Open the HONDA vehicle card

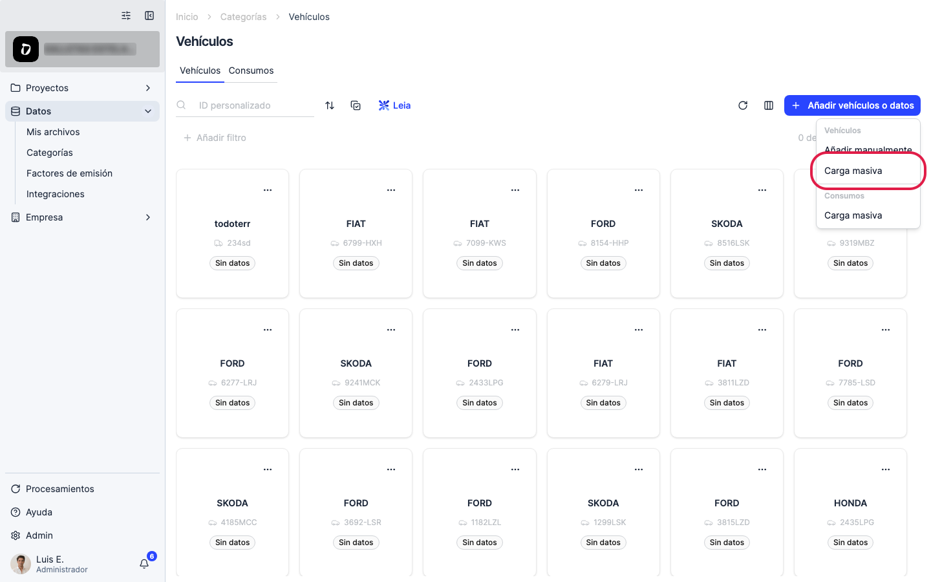(850, 512)
